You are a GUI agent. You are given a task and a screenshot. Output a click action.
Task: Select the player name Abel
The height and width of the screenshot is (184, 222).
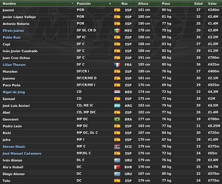tap(6, 113)
